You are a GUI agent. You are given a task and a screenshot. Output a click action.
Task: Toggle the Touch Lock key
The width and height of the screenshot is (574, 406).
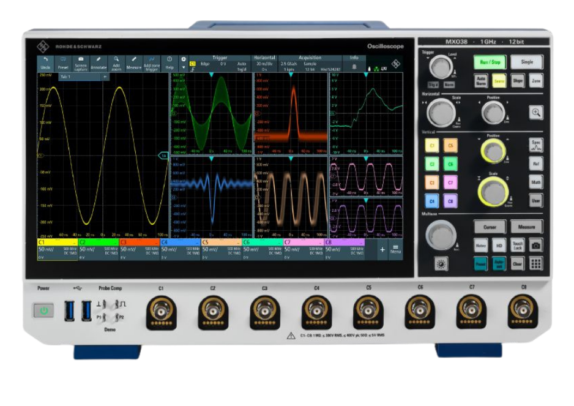pos(518,245)
